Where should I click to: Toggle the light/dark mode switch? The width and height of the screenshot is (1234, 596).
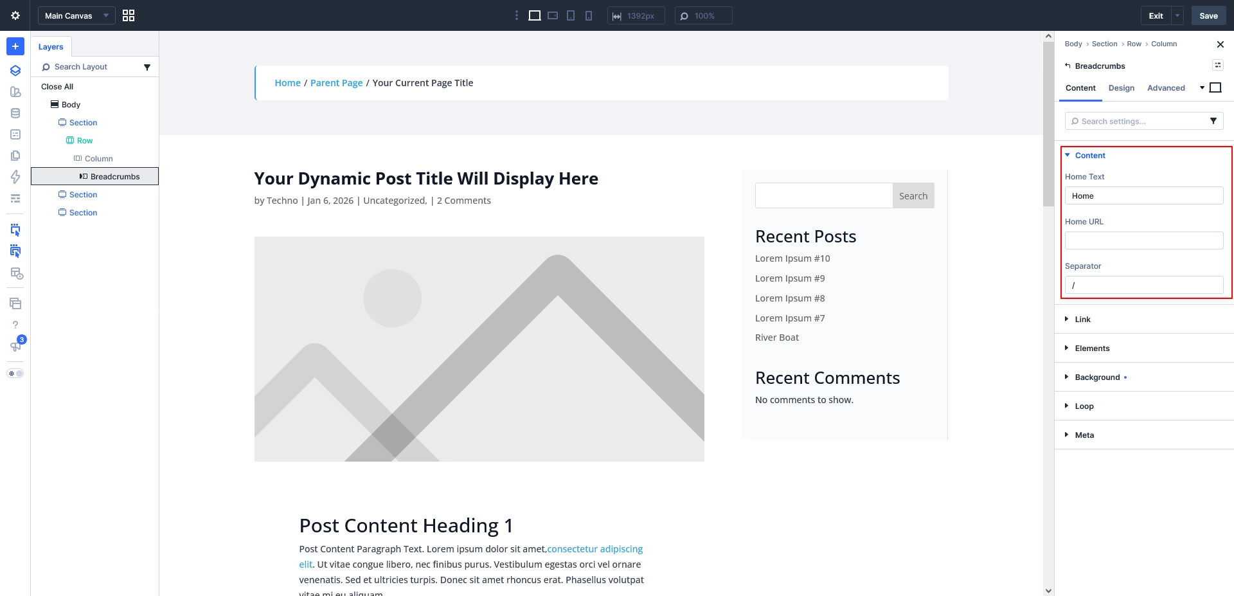click(15, 374)
